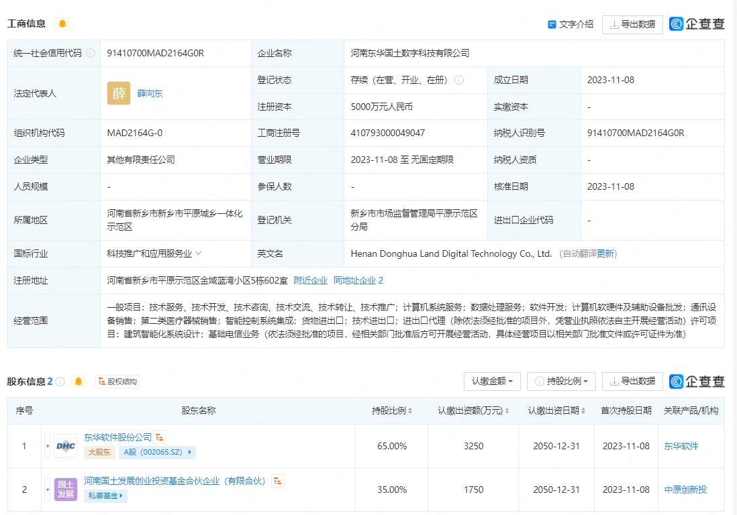Open legal representative 薛向东 link

coord(150,93)
